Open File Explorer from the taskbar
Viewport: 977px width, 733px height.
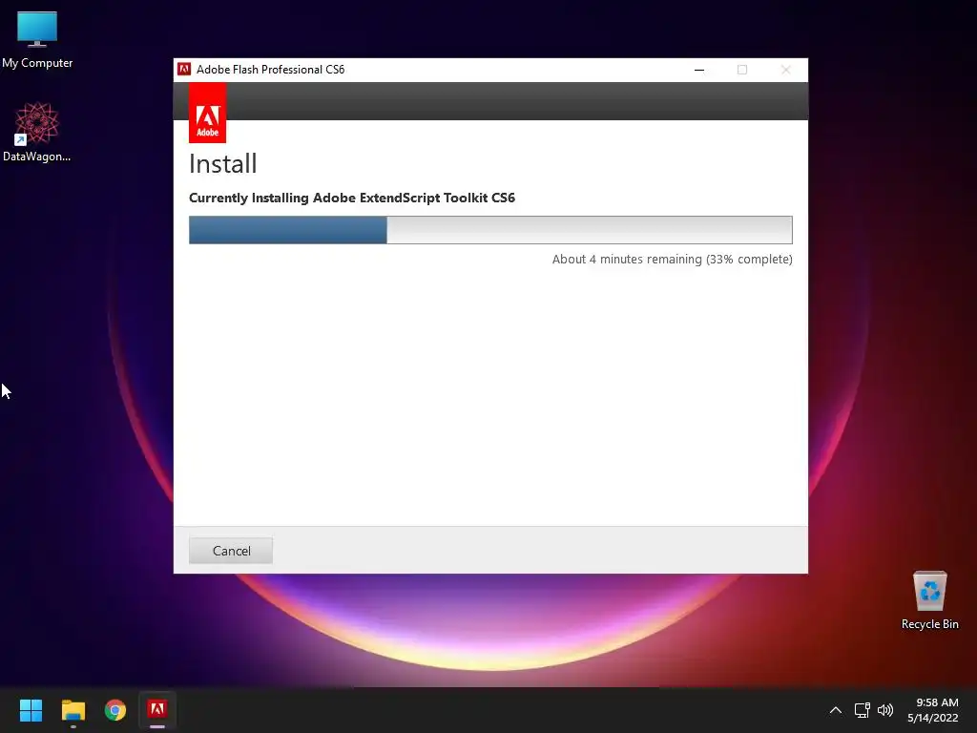pyautogui.click(x=73, y=710)
